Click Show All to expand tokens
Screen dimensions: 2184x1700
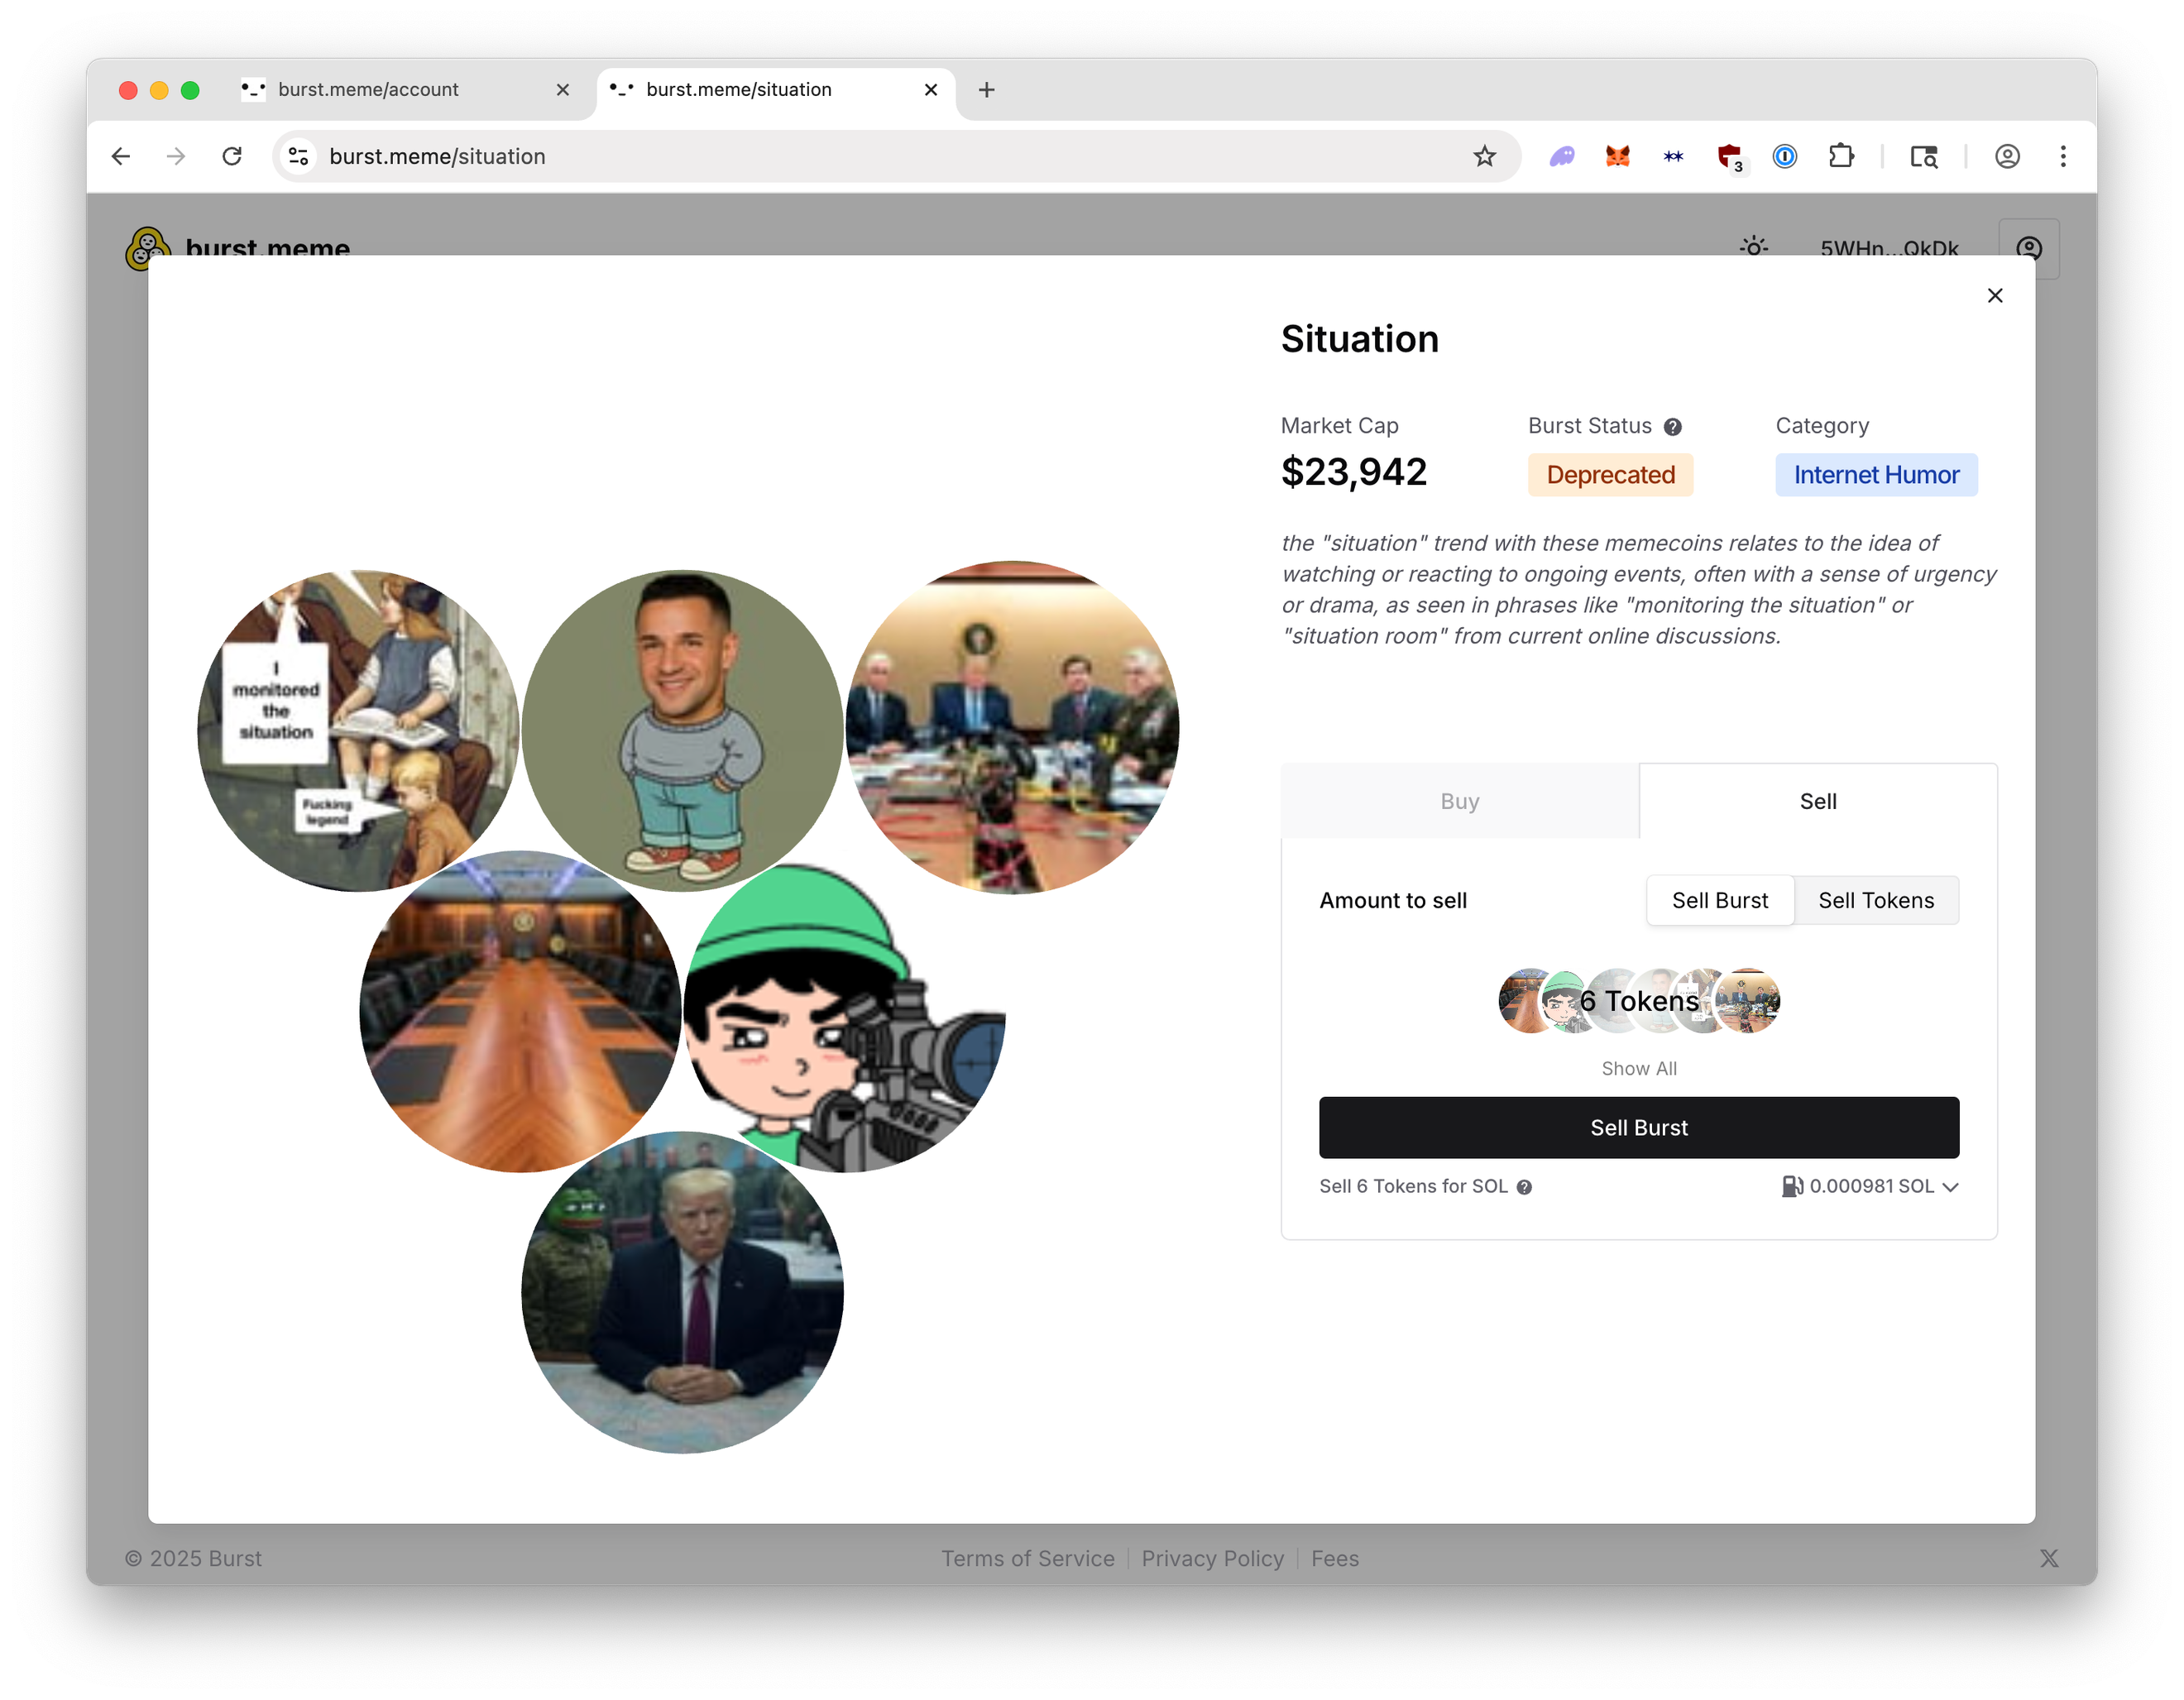click(x=1638, y=1068)
